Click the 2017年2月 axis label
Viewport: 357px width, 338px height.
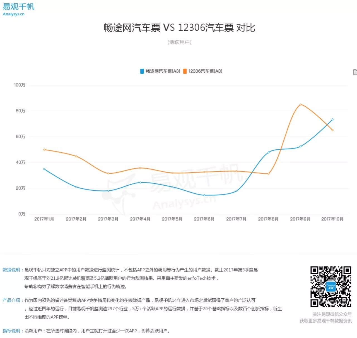click(x=76, y=219)
